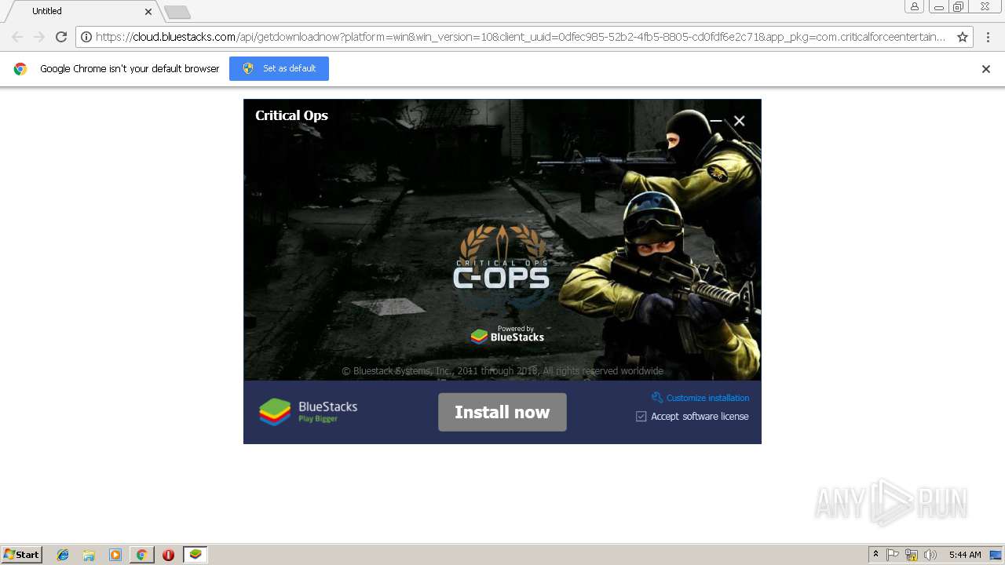Click the Install now button

pyautogui.click(x=502, y=412)
